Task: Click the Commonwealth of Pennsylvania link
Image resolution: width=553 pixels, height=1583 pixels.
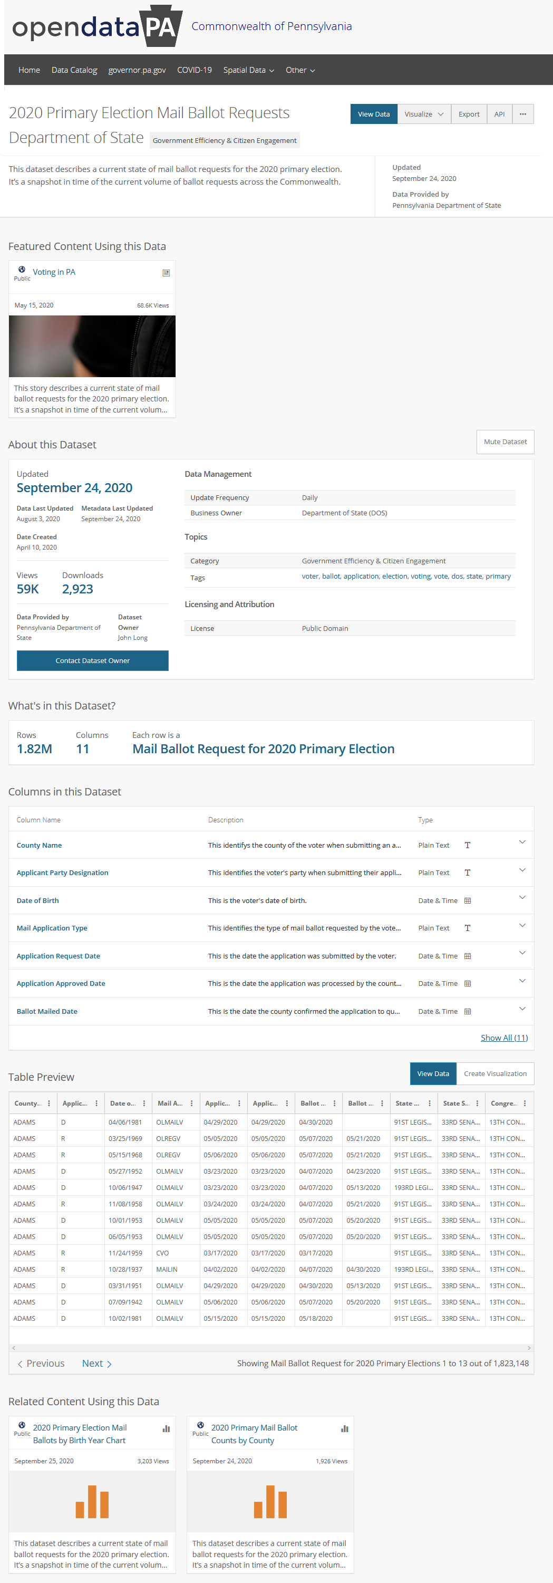Action: (271, 26)
